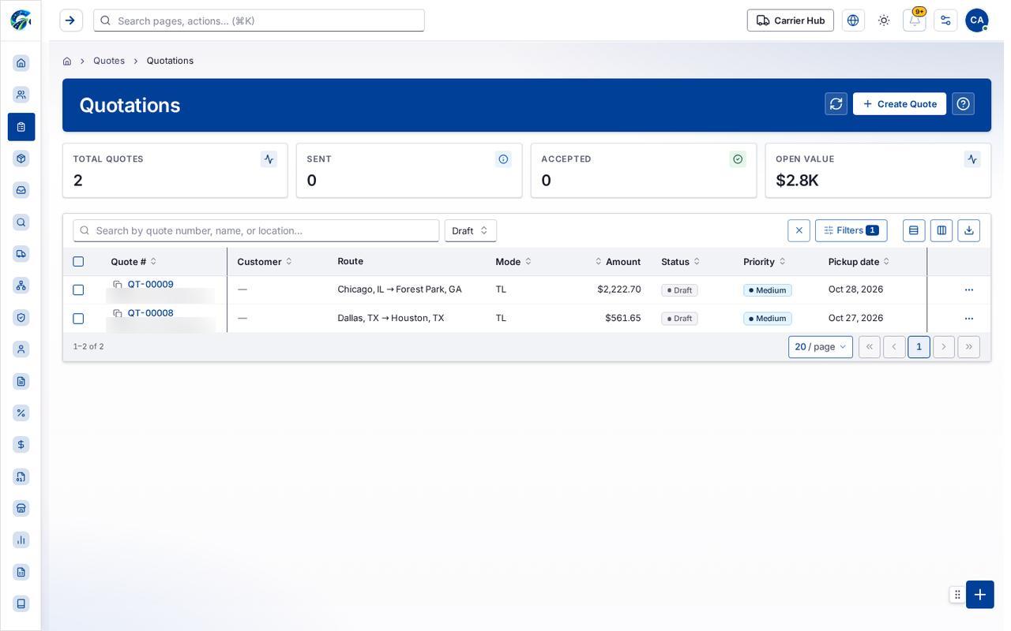Open the Filters button

[851, 230]
